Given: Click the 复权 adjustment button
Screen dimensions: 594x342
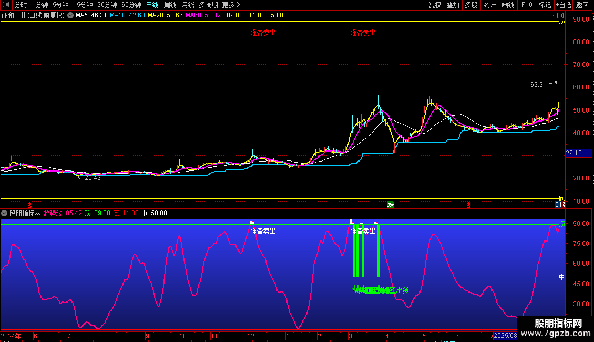Looking at the screenshot, I should (435, 5).
